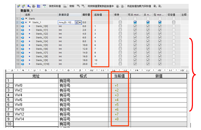The height and width of the screenshot is (130, 201).
Task: Click first icon after 将起始值加载为实际值
Action: (x=155, y=6)
